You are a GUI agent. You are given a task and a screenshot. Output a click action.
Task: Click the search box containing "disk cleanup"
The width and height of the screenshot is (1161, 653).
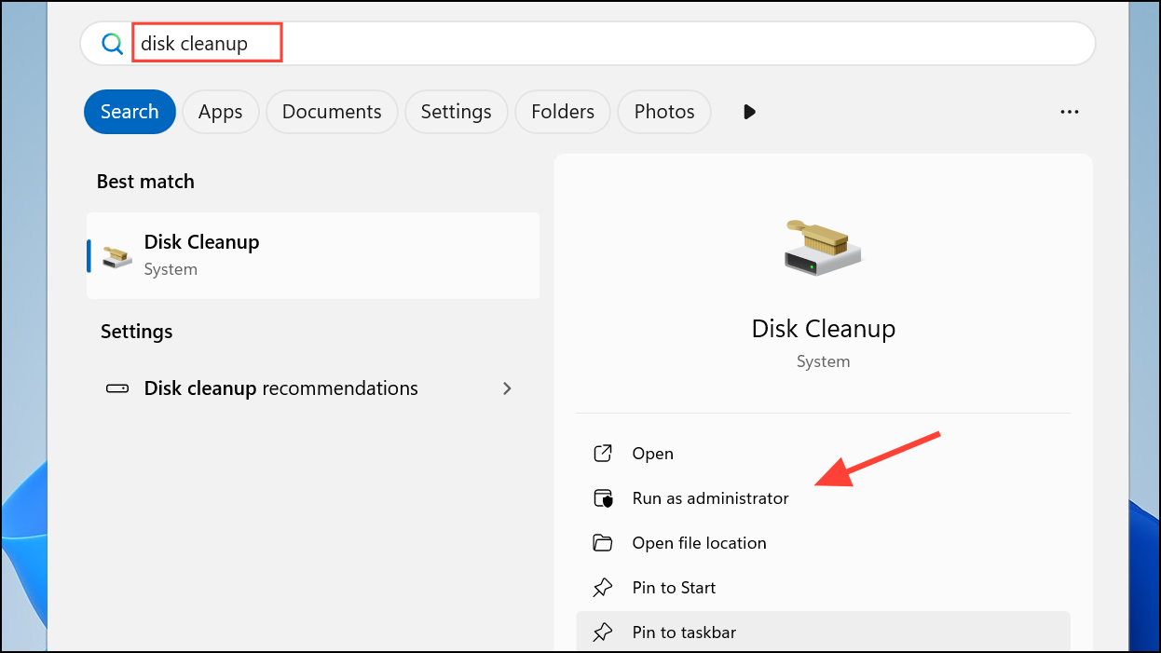(587, 44)
